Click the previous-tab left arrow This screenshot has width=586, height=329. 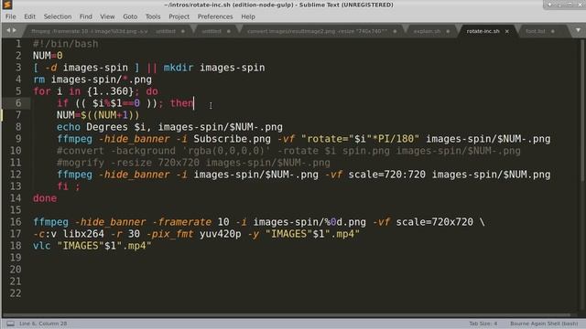(x=8, y=30)
